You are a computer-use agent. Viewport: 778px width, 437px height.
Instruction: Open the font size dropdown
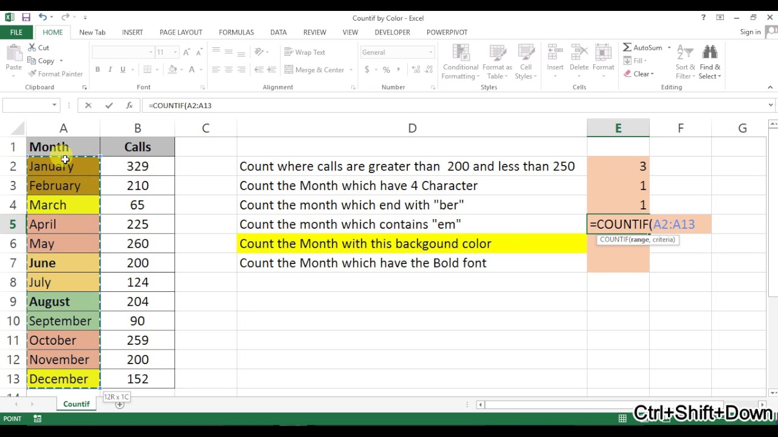tap(176, 52)
